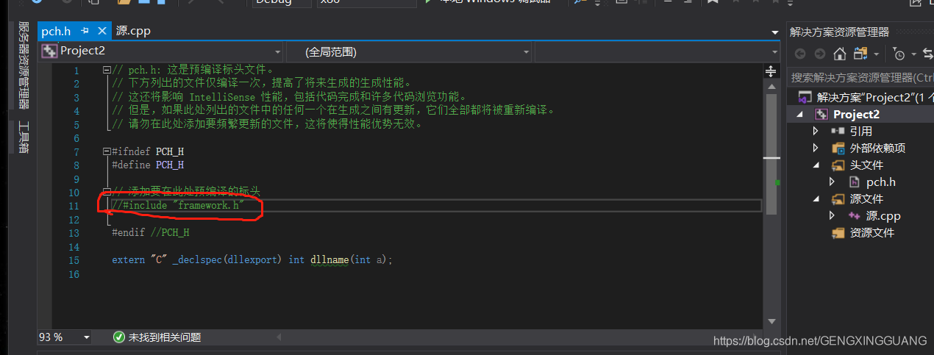This screenshot has height=355, width=934.
Task: Click the switch views icon
Action: 860,54
